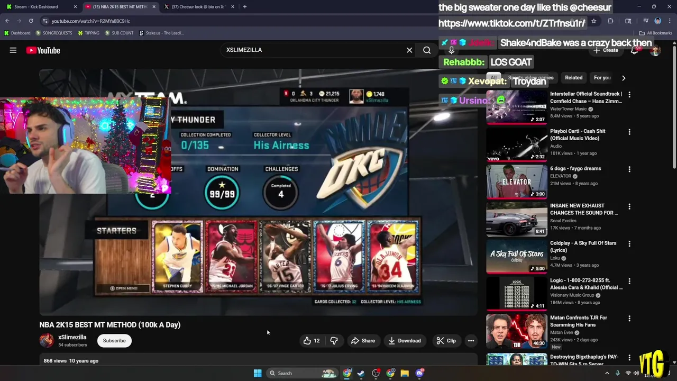Open File Explorer from taskbar
Image resolution: width=677 pixels, height=381 pixels.
pyautogui.click(x=405, y=373)
